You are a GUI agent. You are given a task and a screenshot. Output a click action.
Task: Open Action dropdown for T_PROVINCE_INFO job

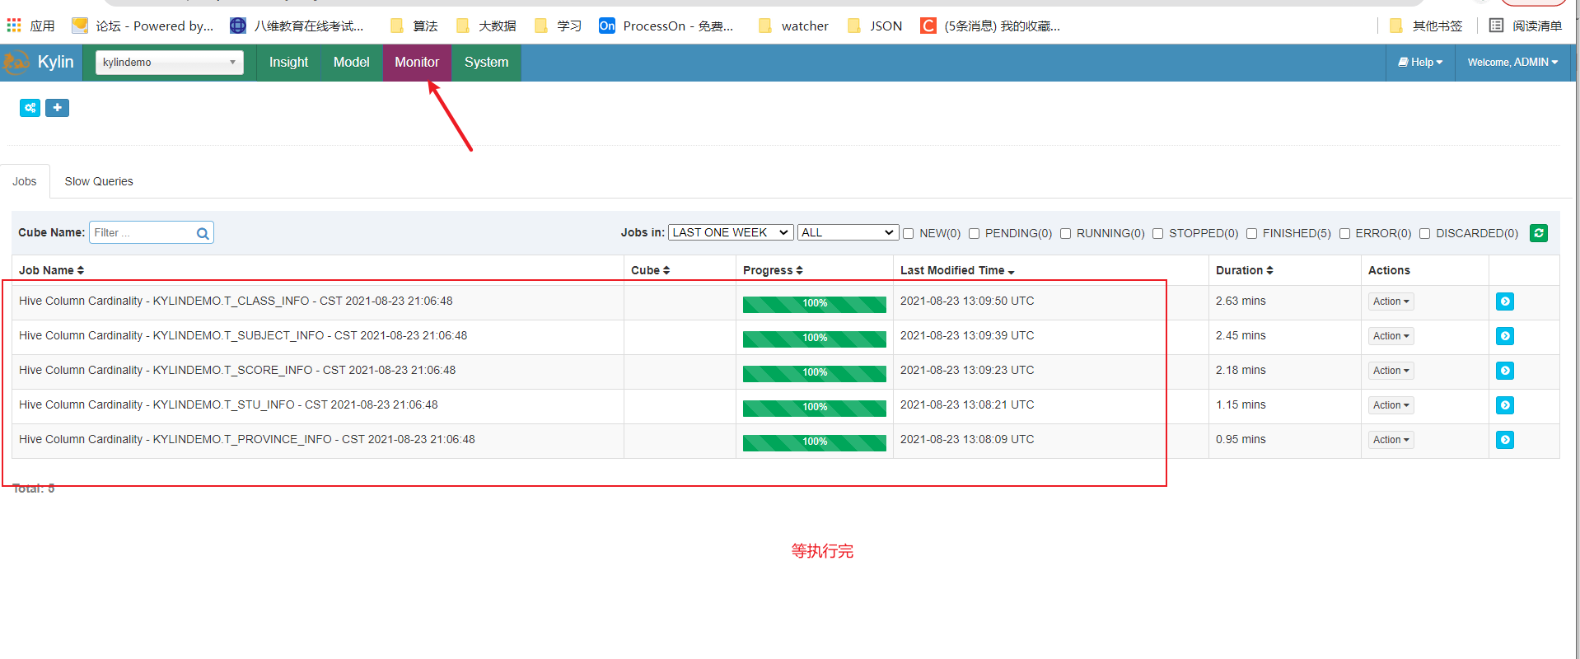coord(1391,440)
